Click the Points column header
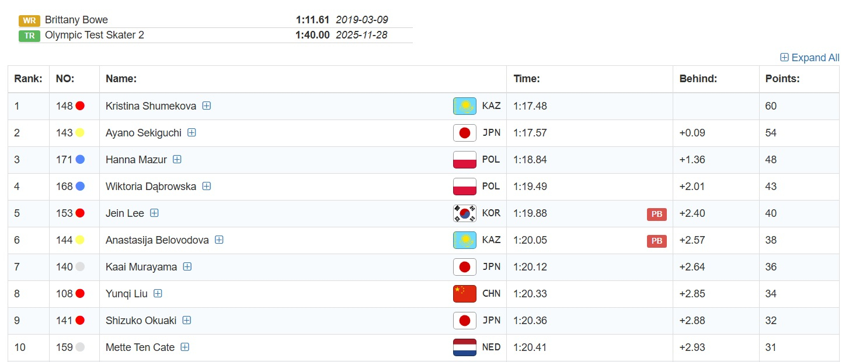Screen dimensions: 842x362 pyautogui.click(x=782, y=79)
